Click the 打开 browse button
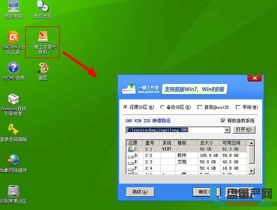The image size is (277, 210). 244,130
